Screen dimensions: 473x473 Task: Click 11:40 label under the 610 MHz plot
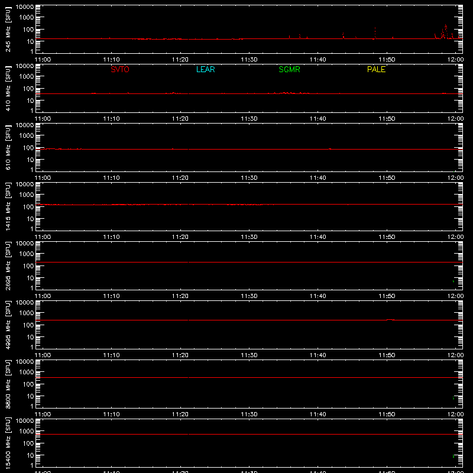(x=318, y=178)
